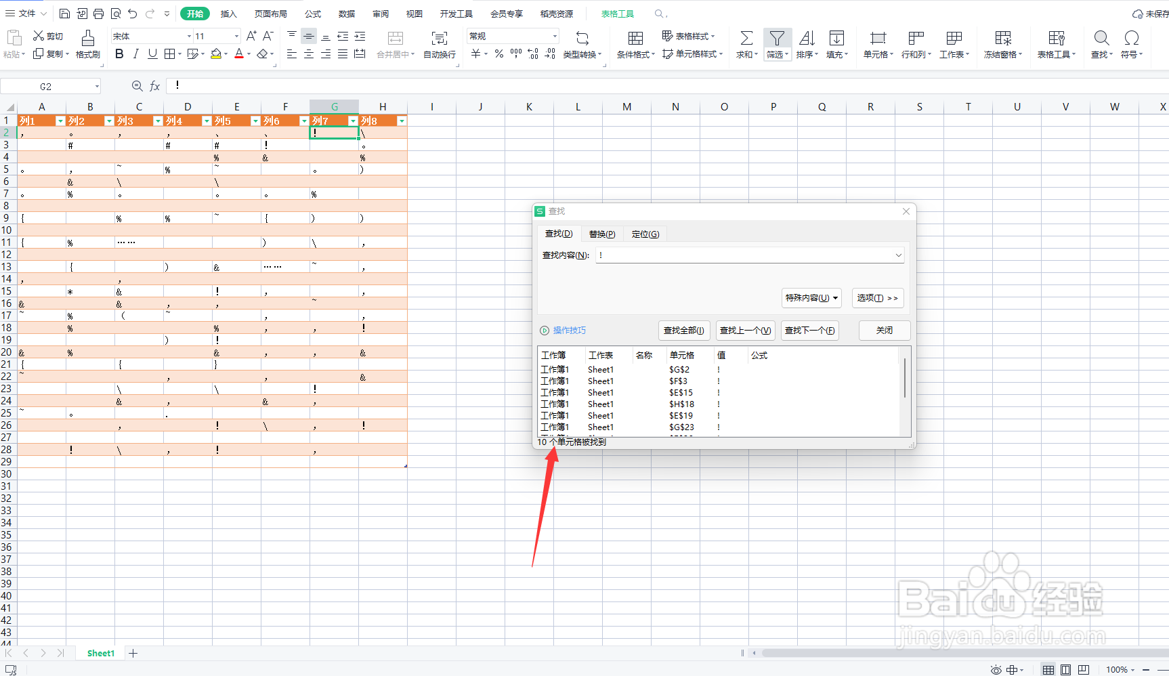Click the Conditional Formatting (条件格式) icon
Viewport: 1169px width, 676px height.
[635, 38]
